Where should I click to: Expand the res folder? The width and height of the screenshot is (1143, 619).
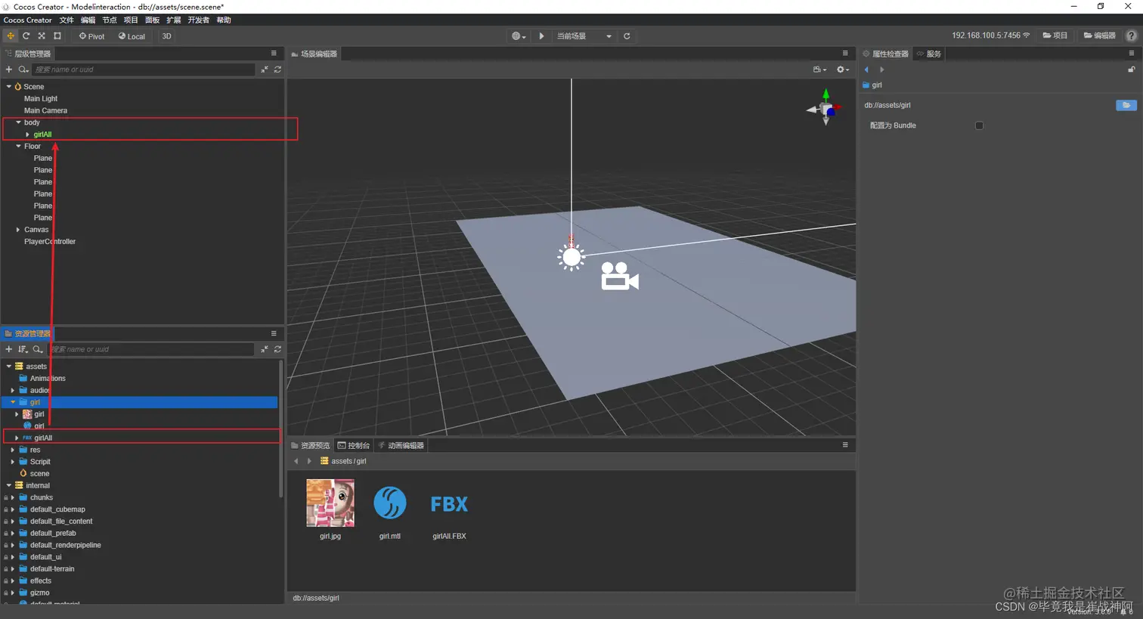[x=13, y=450]
